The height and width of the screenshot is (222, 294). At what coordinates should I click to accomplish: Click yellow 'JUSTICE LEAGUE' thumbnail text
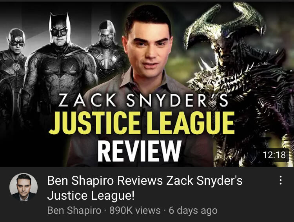[142, 123]
